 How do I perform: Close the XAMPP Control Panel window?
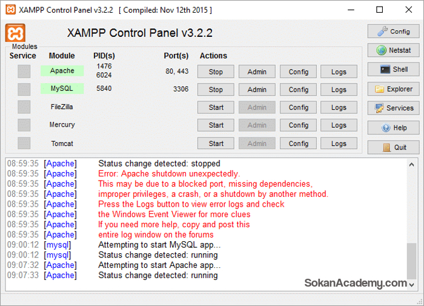pos(409,10)
